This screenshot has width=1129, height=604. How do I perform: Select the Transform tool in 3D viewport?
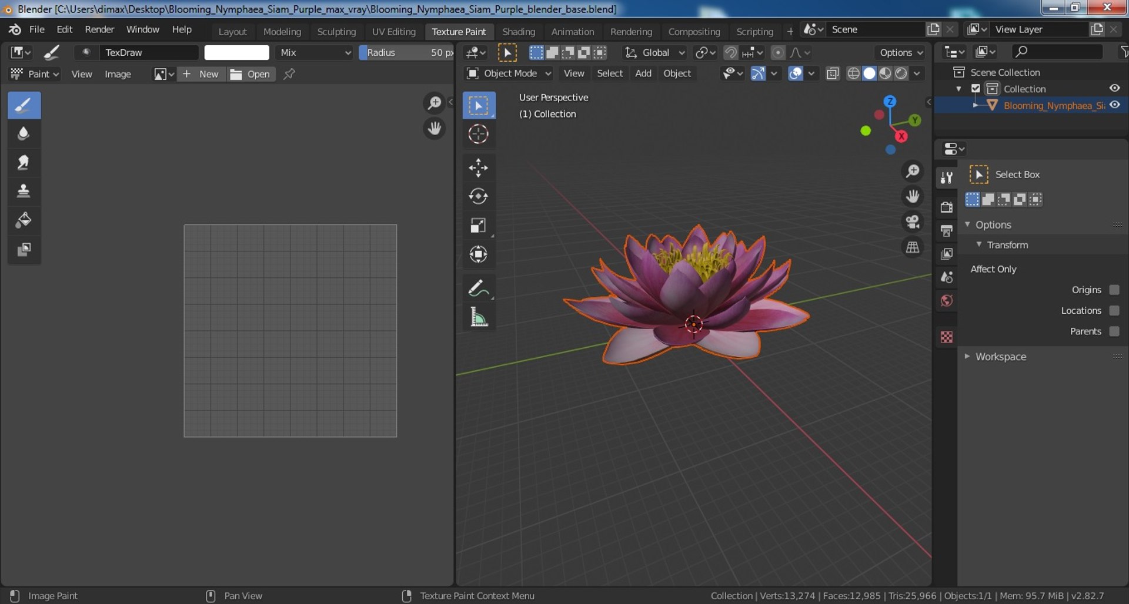tap(479, 254)
